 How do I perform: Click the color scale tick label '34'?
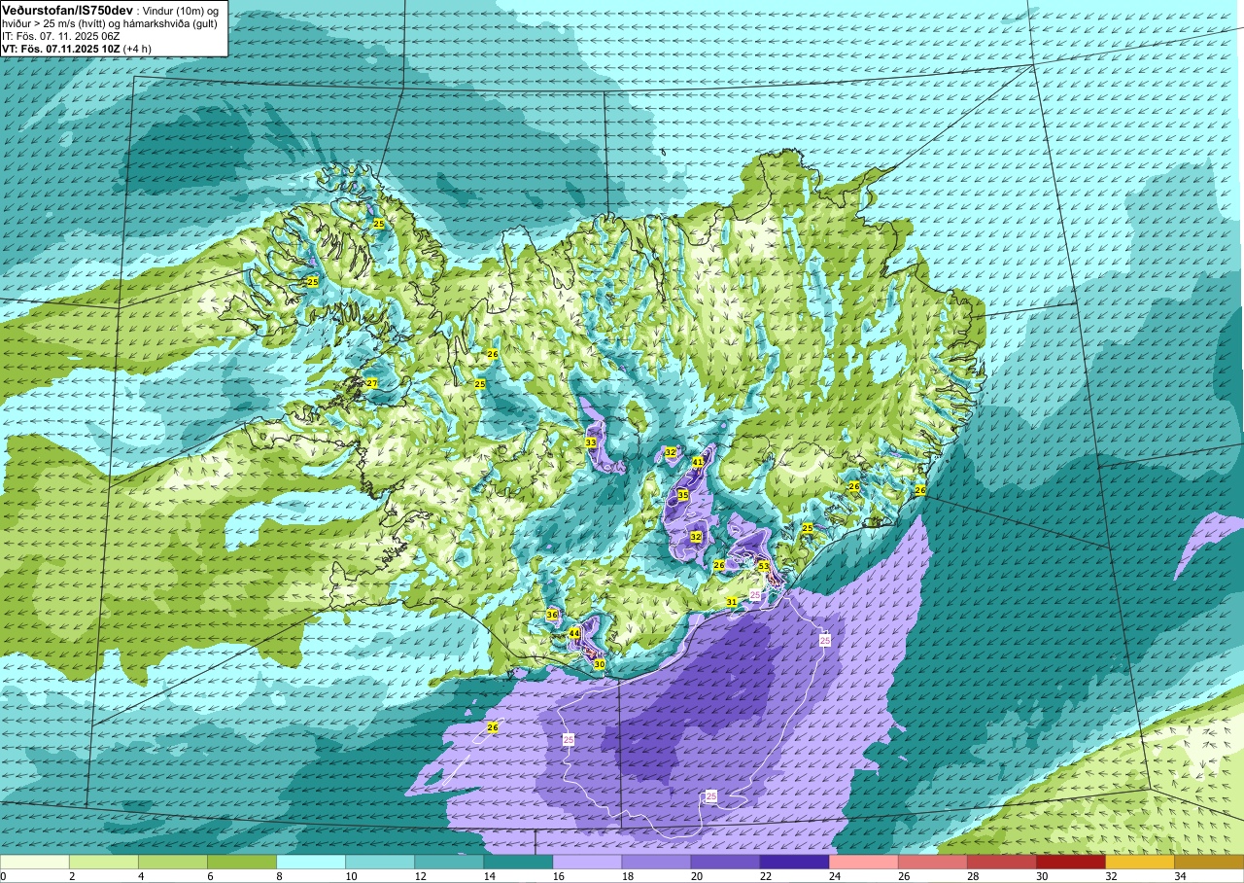(x=1179, y=876)
